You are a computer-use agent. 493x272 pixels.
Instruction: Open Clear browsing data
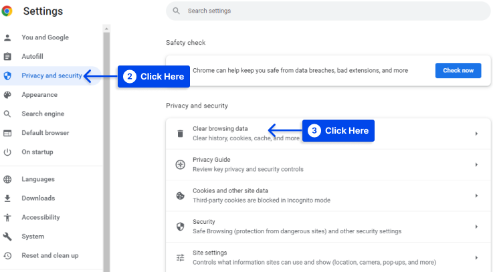328,134
